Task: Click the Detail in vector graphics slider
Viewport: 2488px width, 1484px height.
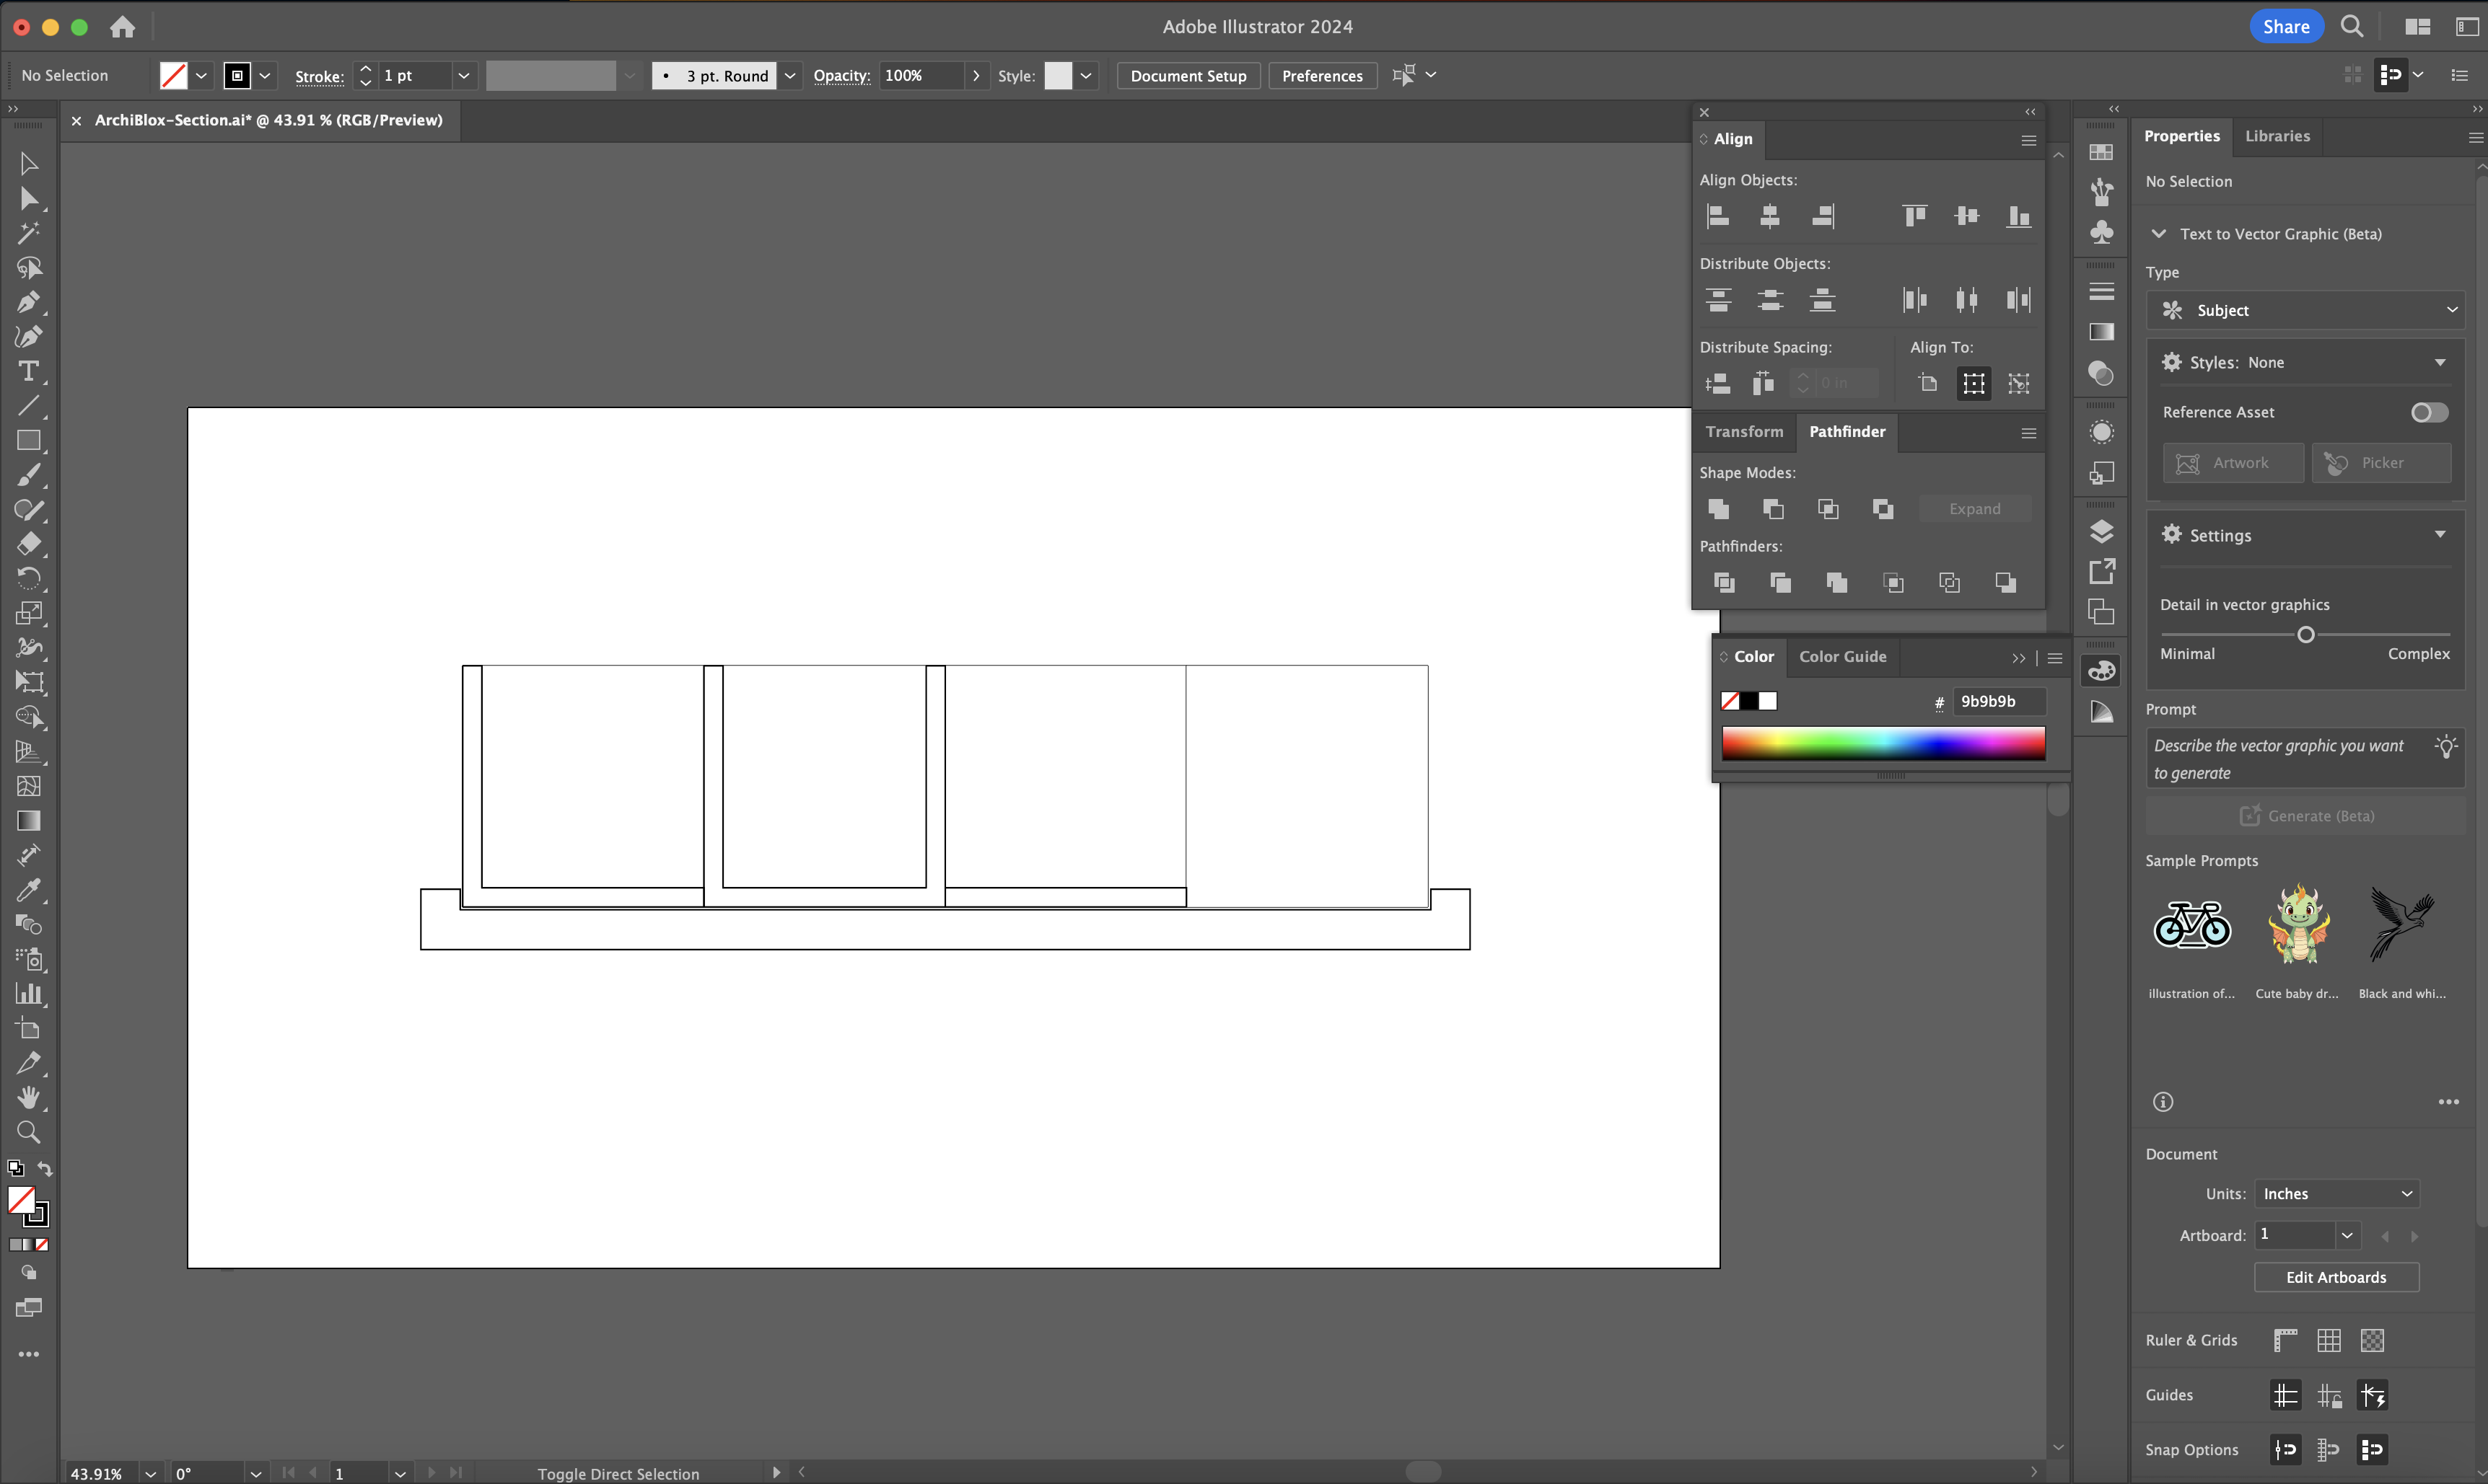Action: pyautogui.click(x=2305, y=635)
